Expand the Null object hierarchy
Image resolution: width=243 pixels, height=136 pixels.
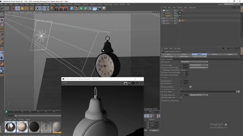tap(162, 18)
